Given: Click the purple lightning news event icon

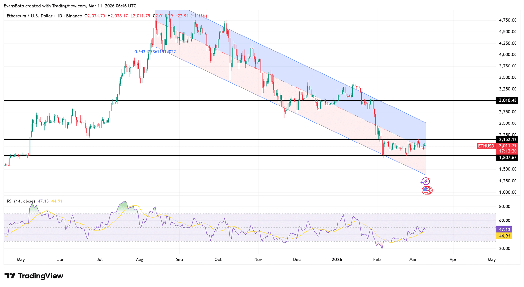Looking at the screenshot, I should (425, 181).
